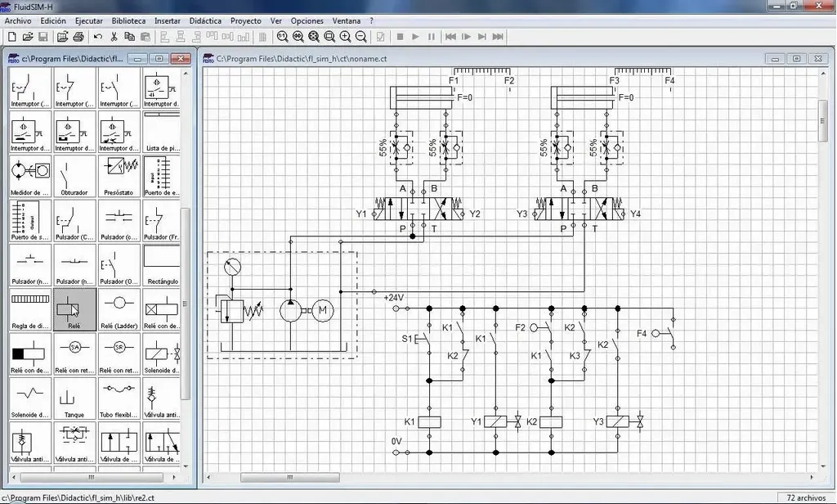837x504 pixels.
Task: Click the circuit window scroll right arrow
Action: 812,477
